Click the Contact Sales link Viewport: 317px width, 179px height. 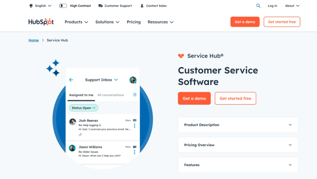pos(156,6)
